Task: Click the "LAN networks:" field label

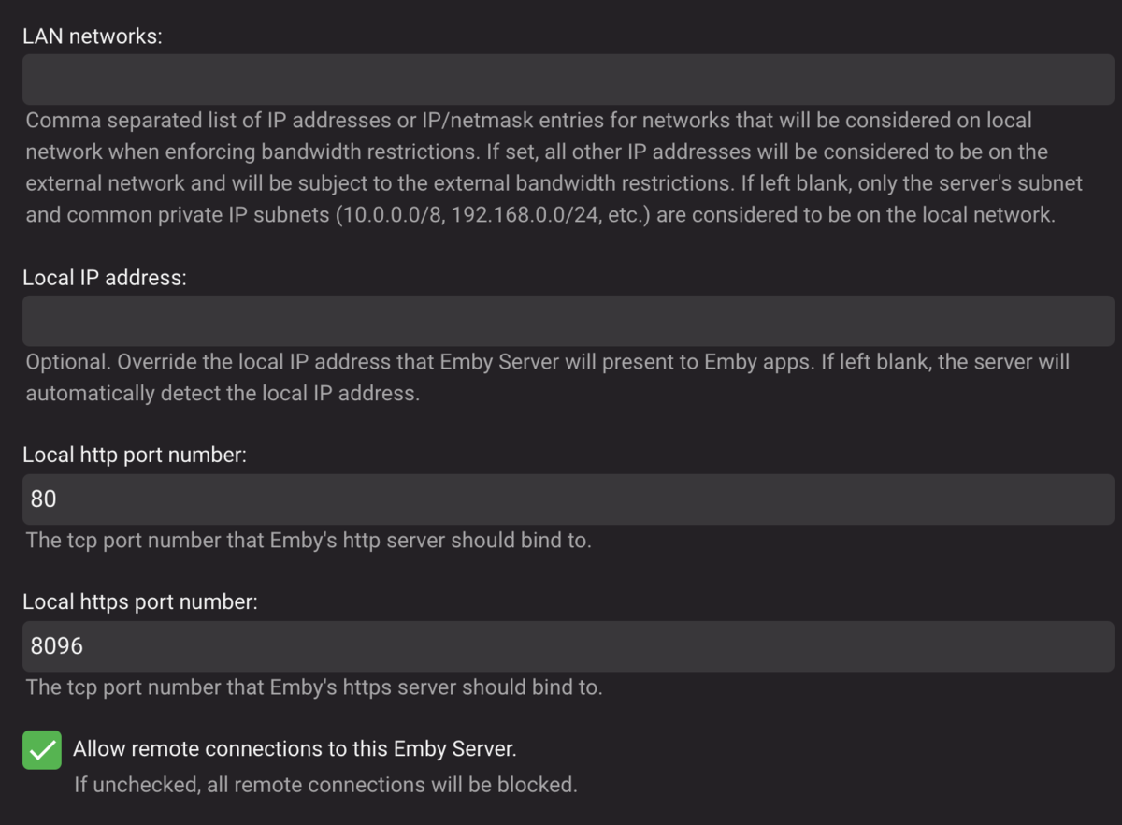Action: click(92, 37)
